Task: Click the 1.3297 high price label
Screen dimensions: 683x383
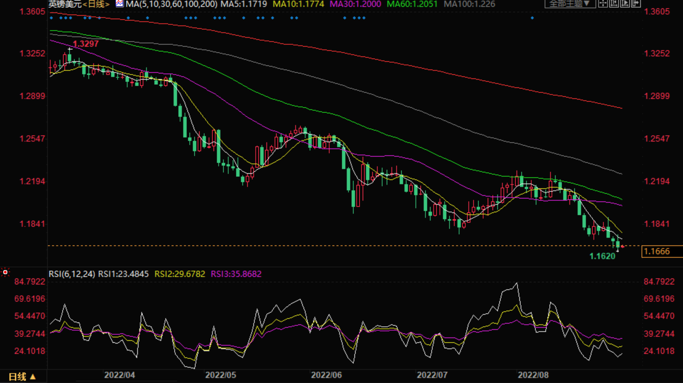Action: 86,44
